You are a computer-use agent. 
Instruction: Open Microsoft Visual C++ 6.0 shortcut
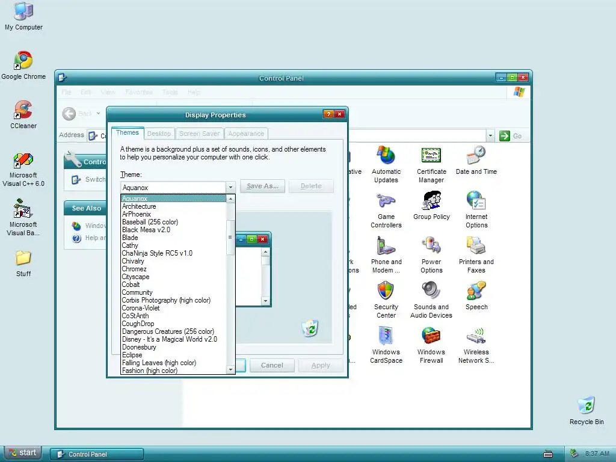tap(23, 170)
